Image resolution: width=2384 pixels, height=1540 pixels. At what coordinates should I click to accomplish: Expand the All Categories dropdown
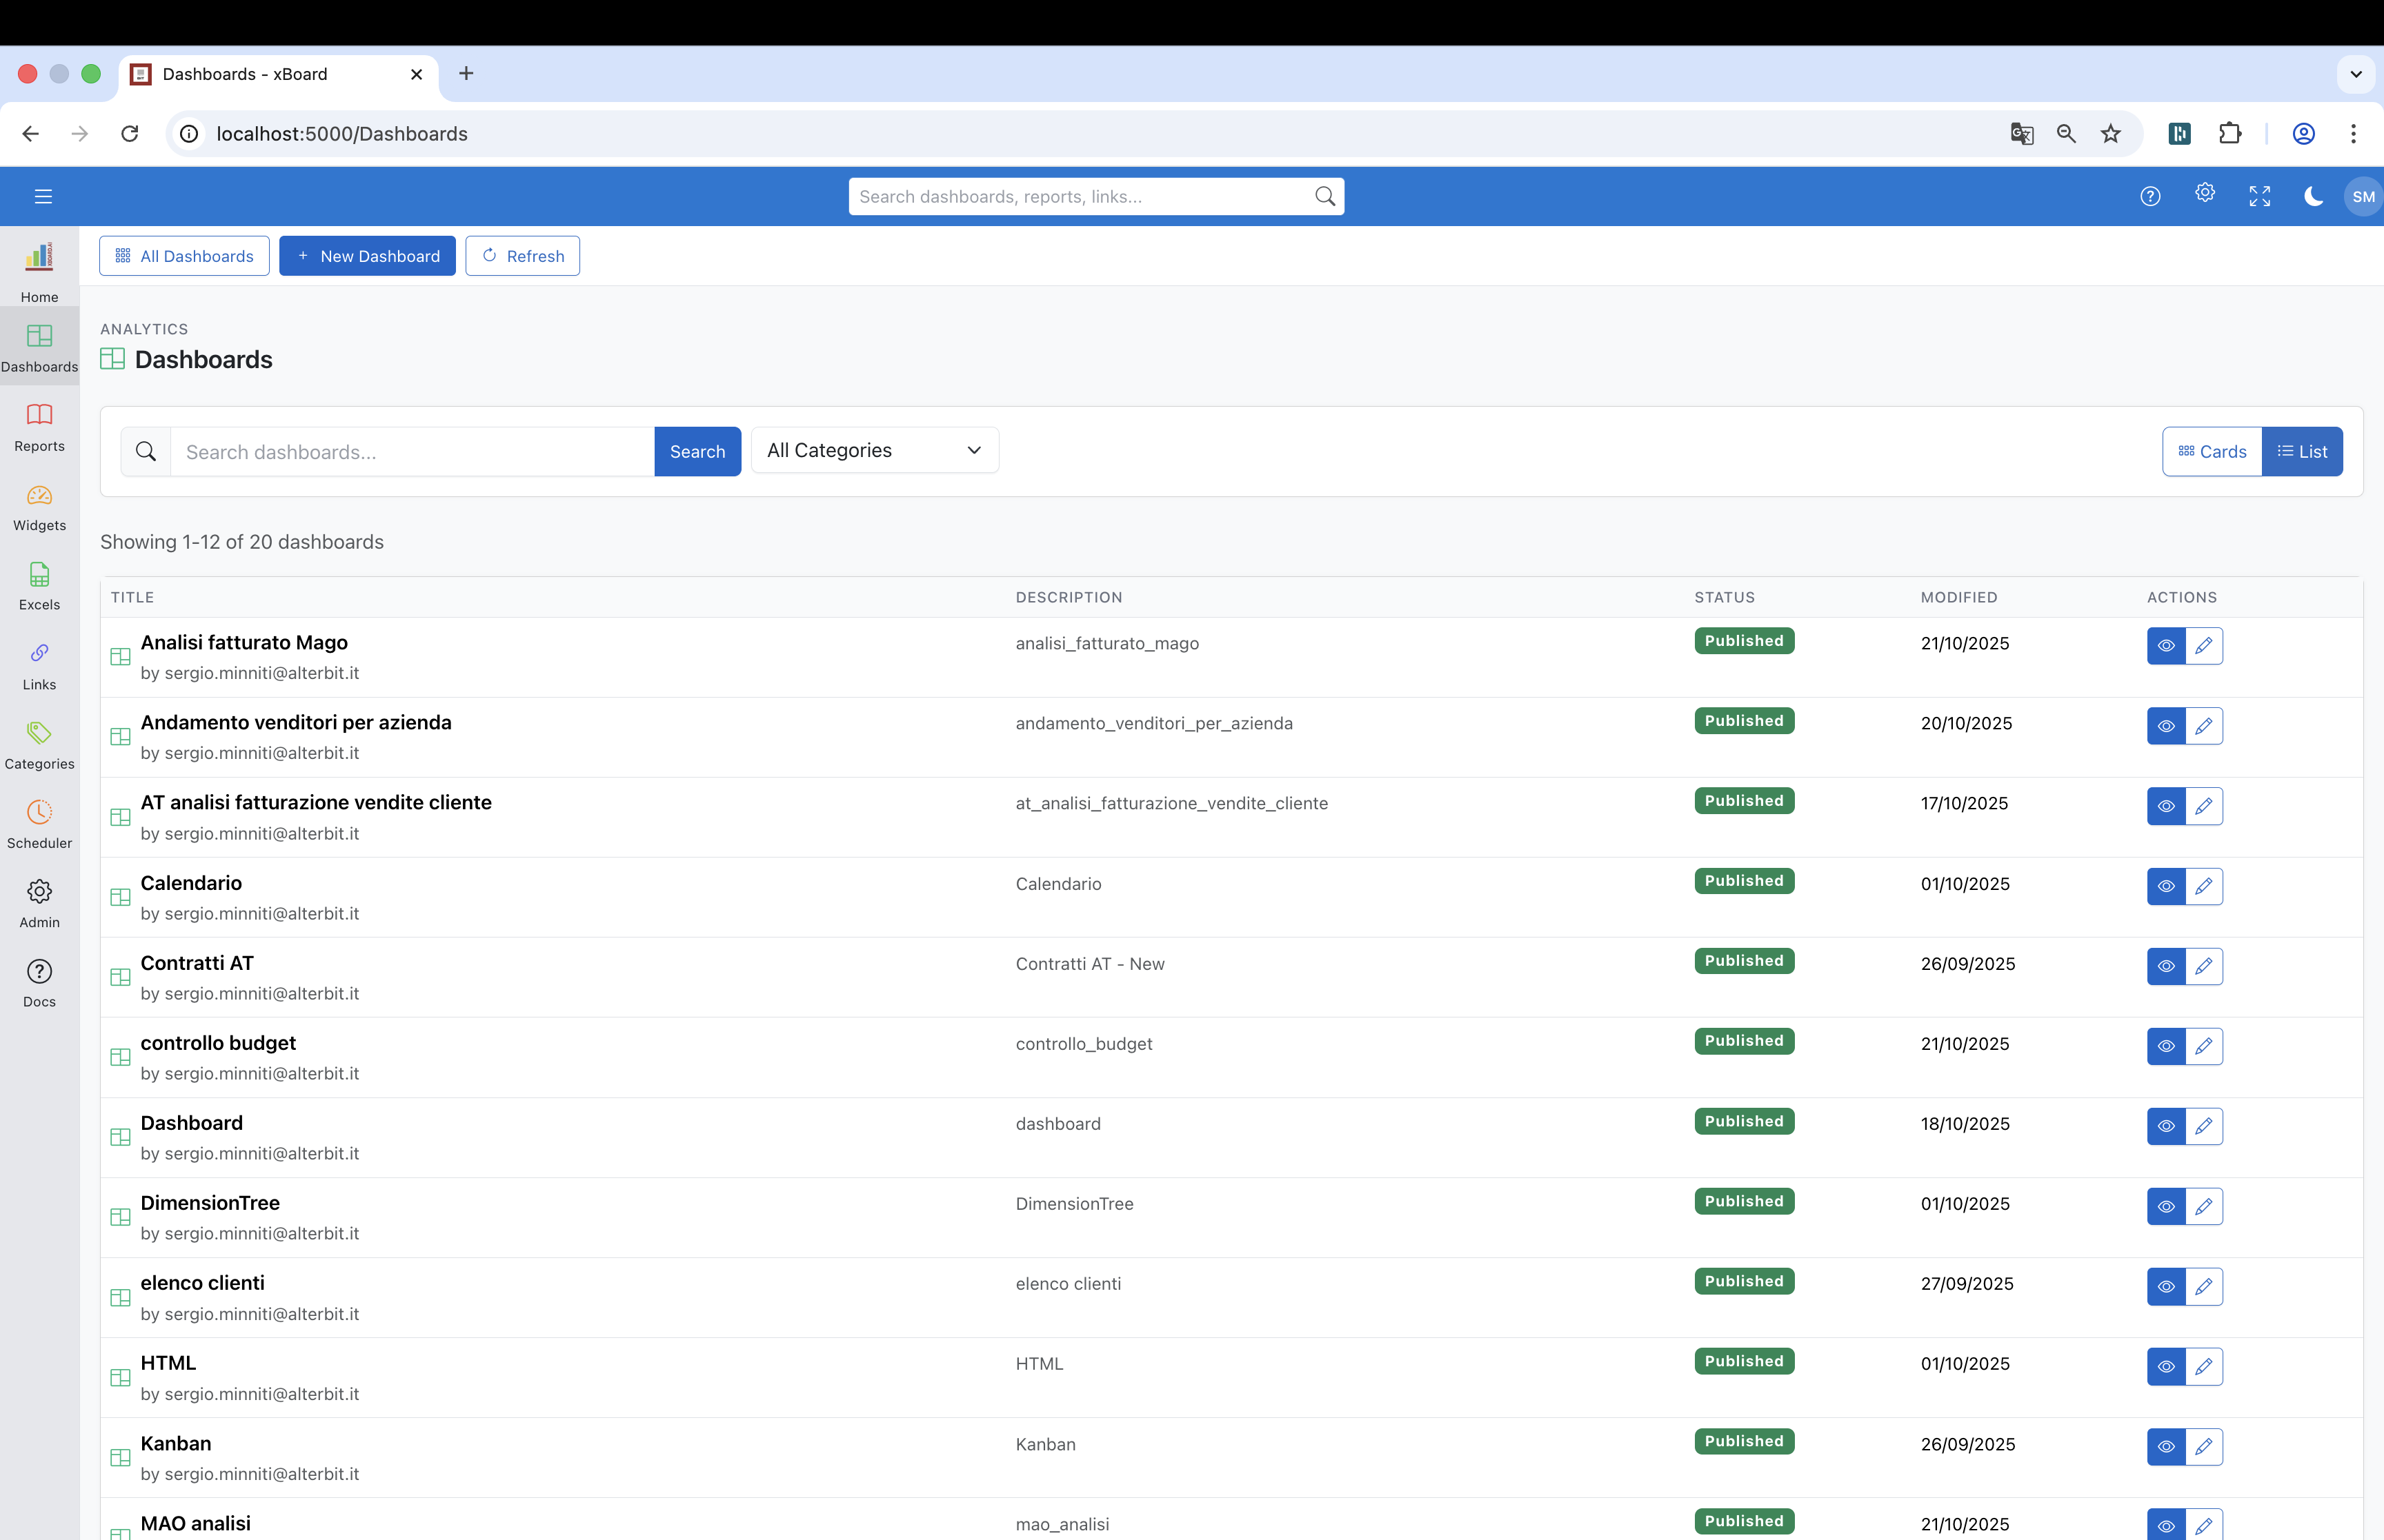[x=875, y=450]
